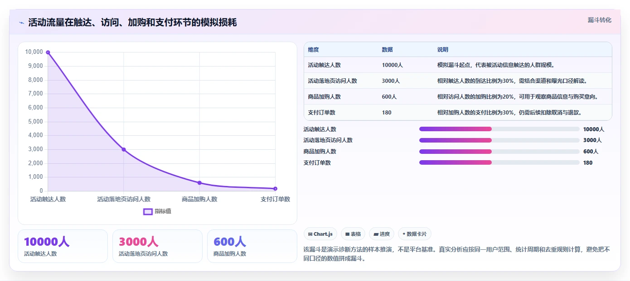Screen dimensions: 630x281
Task: Click the 数据 table column header
Action: pos(387,50)
